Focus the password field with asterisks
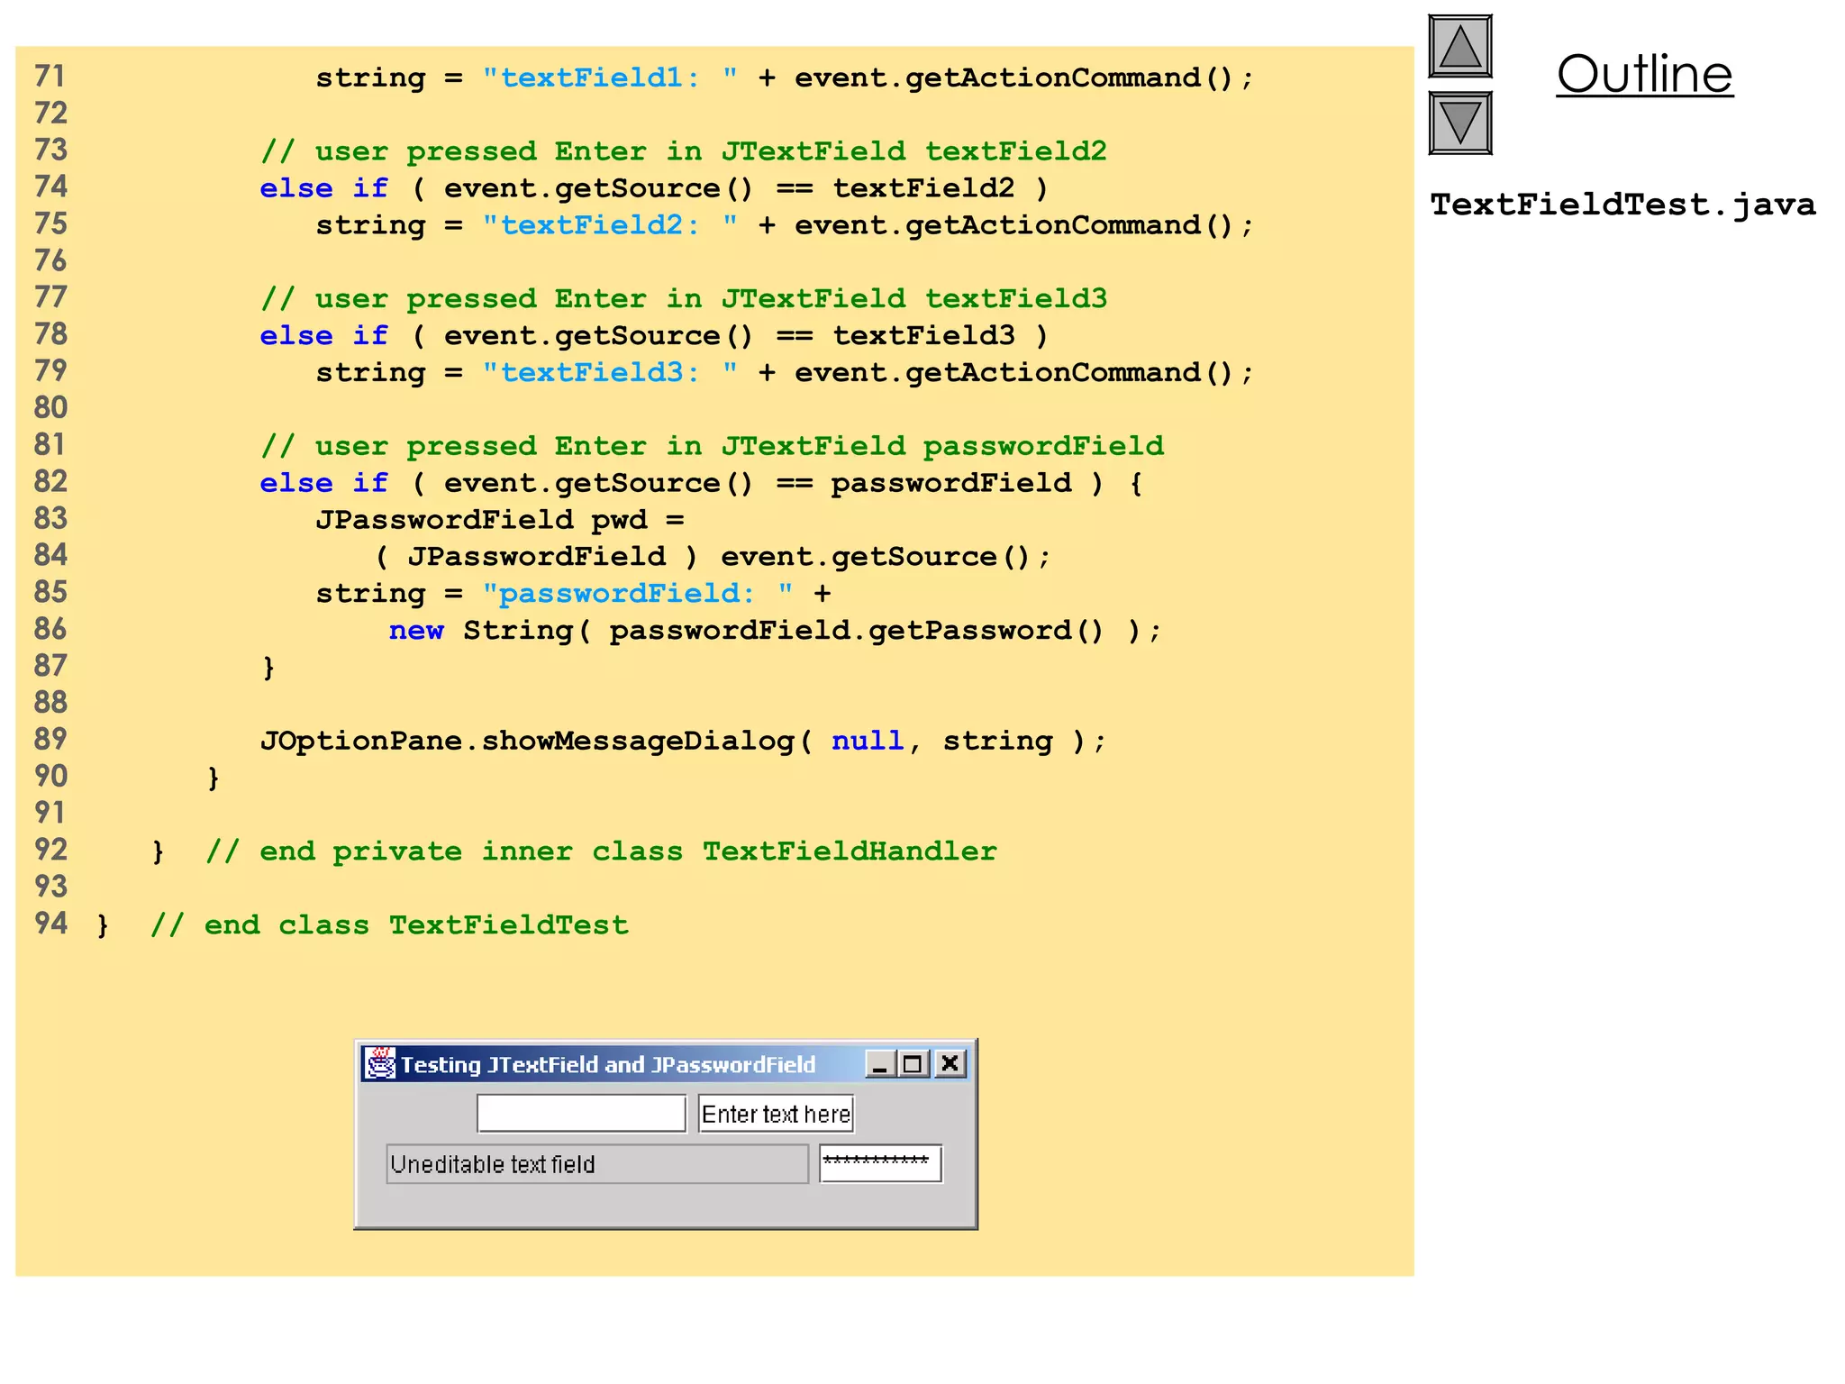 [880, 1163]
